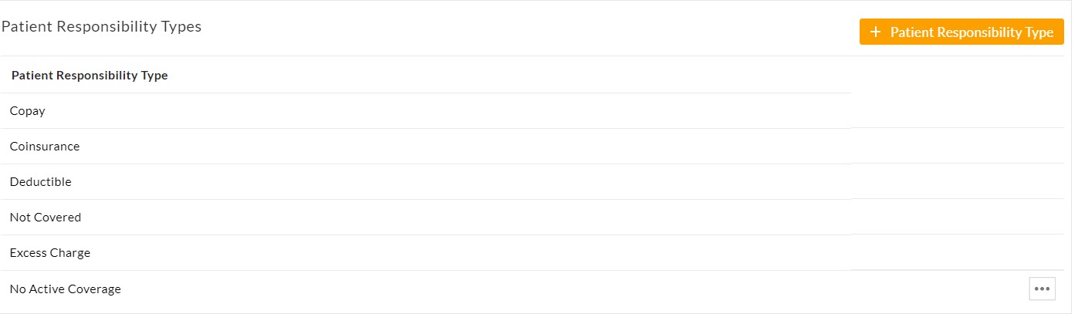
Task: Click the Excess Charge type name text
Action: pyautogui.click(x=50, y=253)
